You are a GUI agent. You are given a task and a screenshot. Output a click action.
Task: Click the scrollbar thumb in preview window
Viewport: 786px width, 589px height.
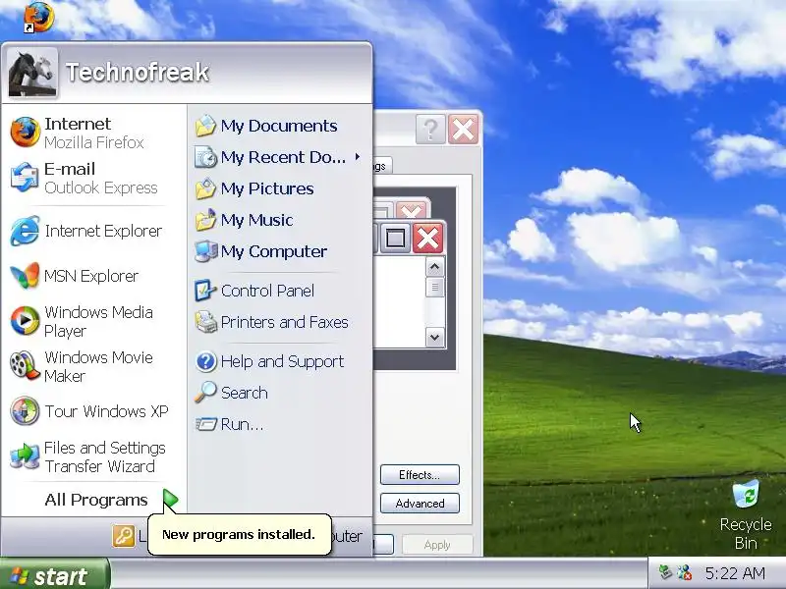[434, 288]
